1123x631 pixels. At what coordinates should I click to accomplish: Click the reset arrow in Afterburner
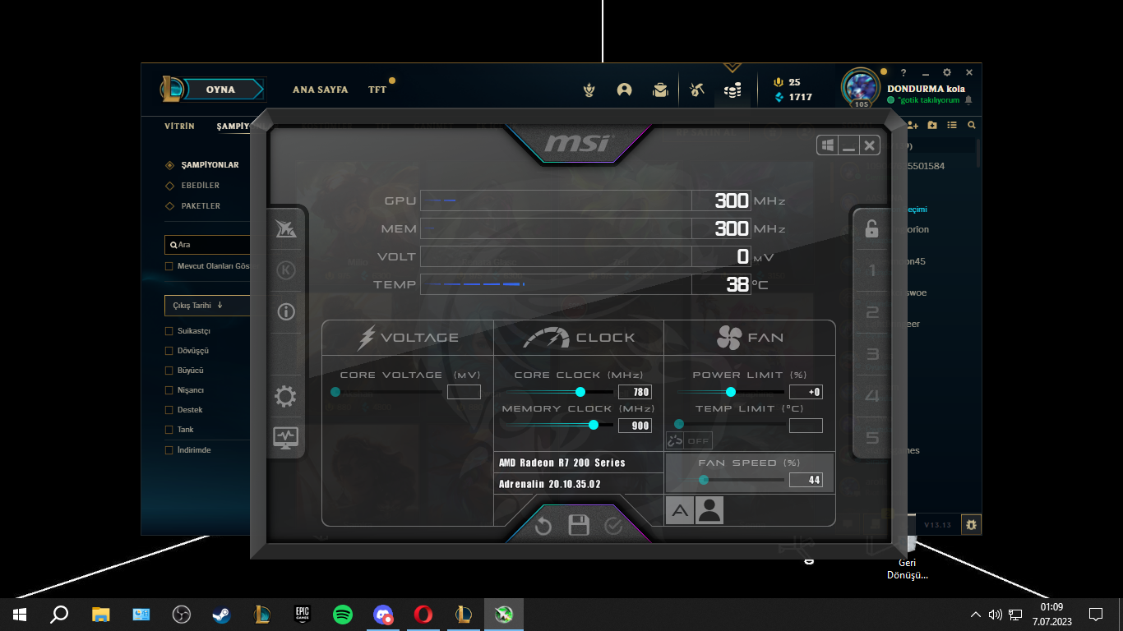click(x=543, y=526)
